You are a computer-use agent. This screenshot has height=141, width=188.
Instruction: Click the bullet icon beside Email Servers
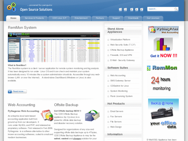tap(108, 112)
